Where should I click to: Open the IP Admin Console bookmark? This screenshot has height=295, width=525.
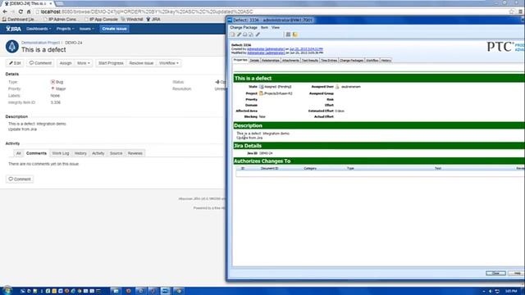(60, 20)
